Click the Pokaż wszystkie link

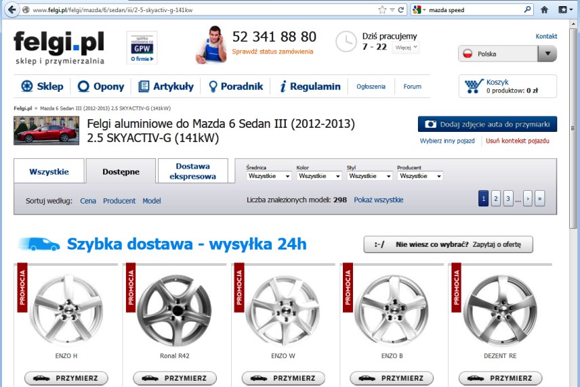click(378, 200)
